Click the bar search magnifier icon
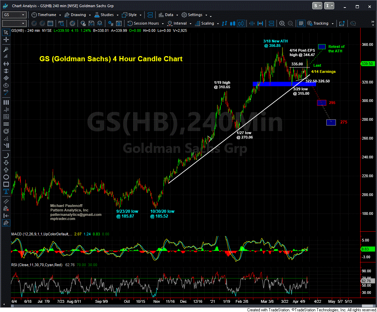This screenshot has width=377, height=312. 61,24
